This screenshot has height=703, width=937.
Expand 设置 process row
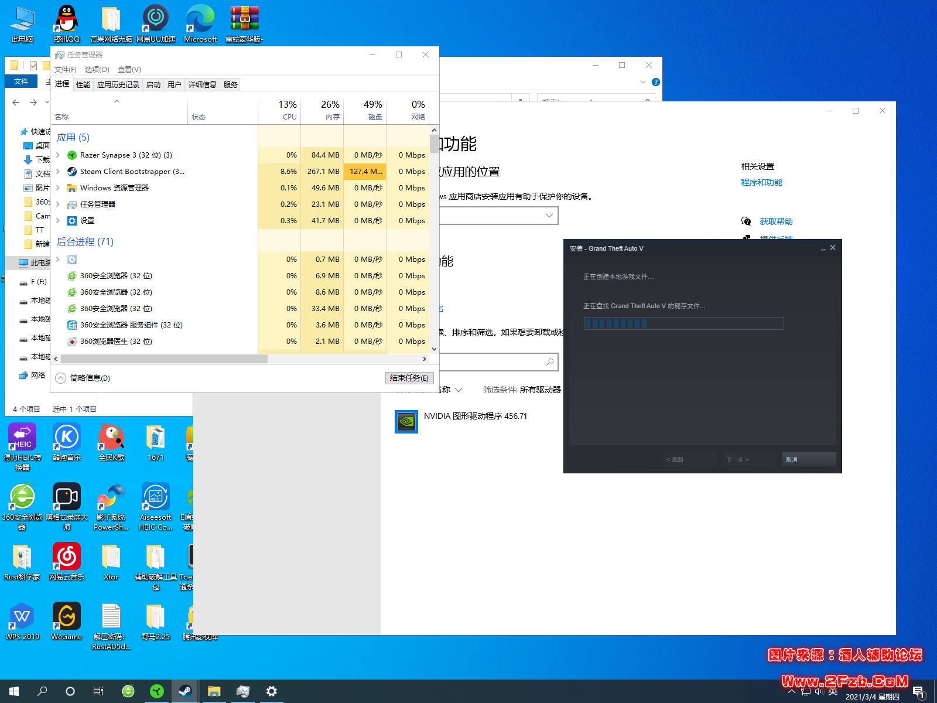click(58, 221)
